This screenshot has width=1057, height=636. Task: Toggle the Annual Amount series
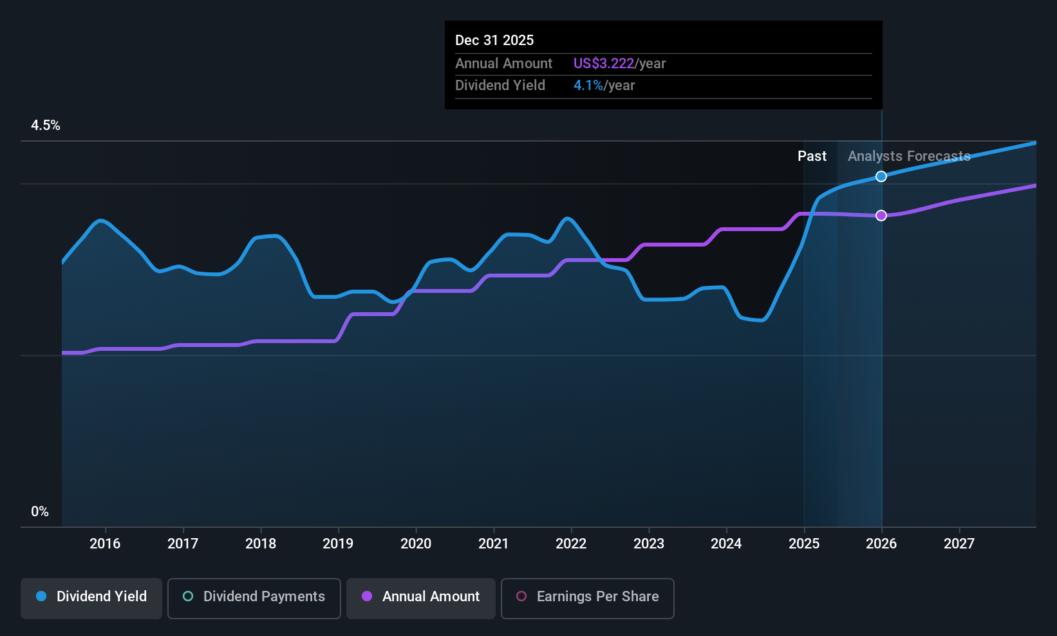click(421, 599)
